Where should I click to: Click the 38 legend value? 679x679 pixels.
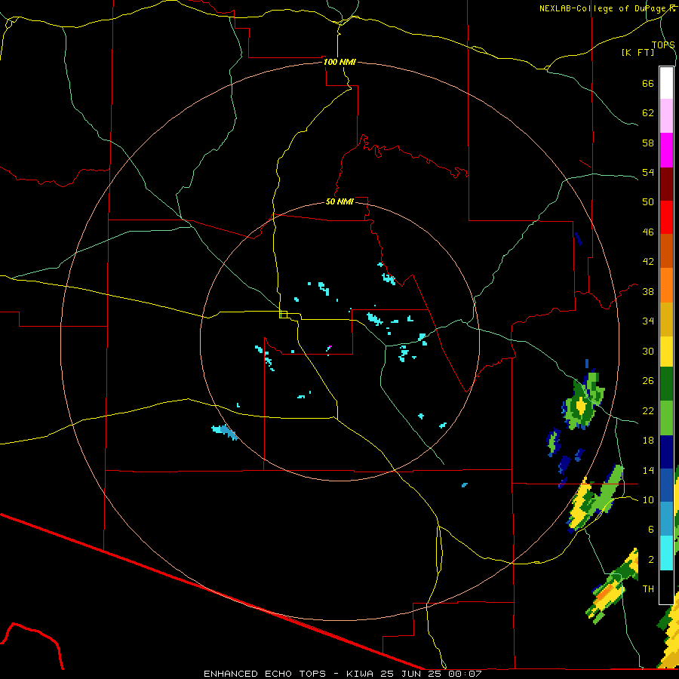tap(648, 291)
